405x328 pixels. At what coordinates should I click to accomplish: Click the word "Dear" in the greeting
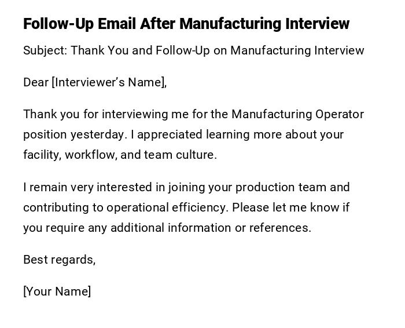[x=36, y=82]
